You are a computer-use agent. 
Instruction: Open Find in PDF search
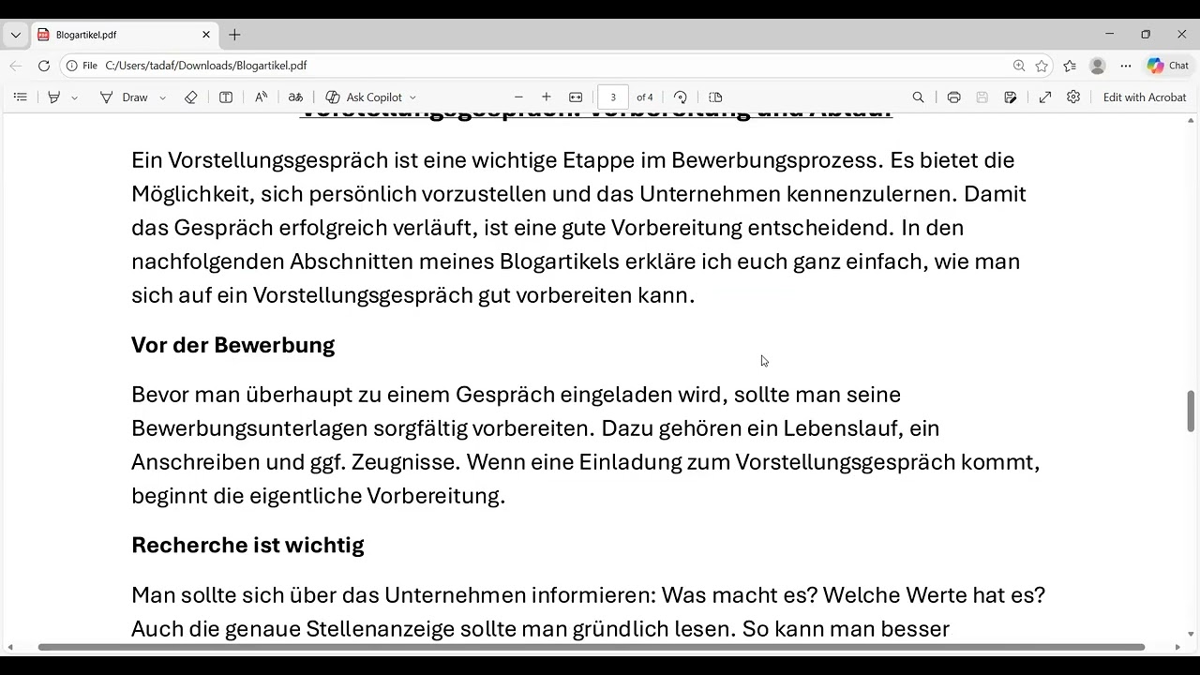pyautogui.click(x=919, y=97)
